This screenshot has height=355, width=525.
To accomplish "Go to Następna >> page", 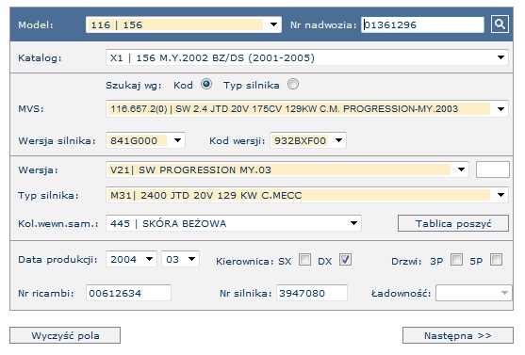I will [x=458, y=335].
